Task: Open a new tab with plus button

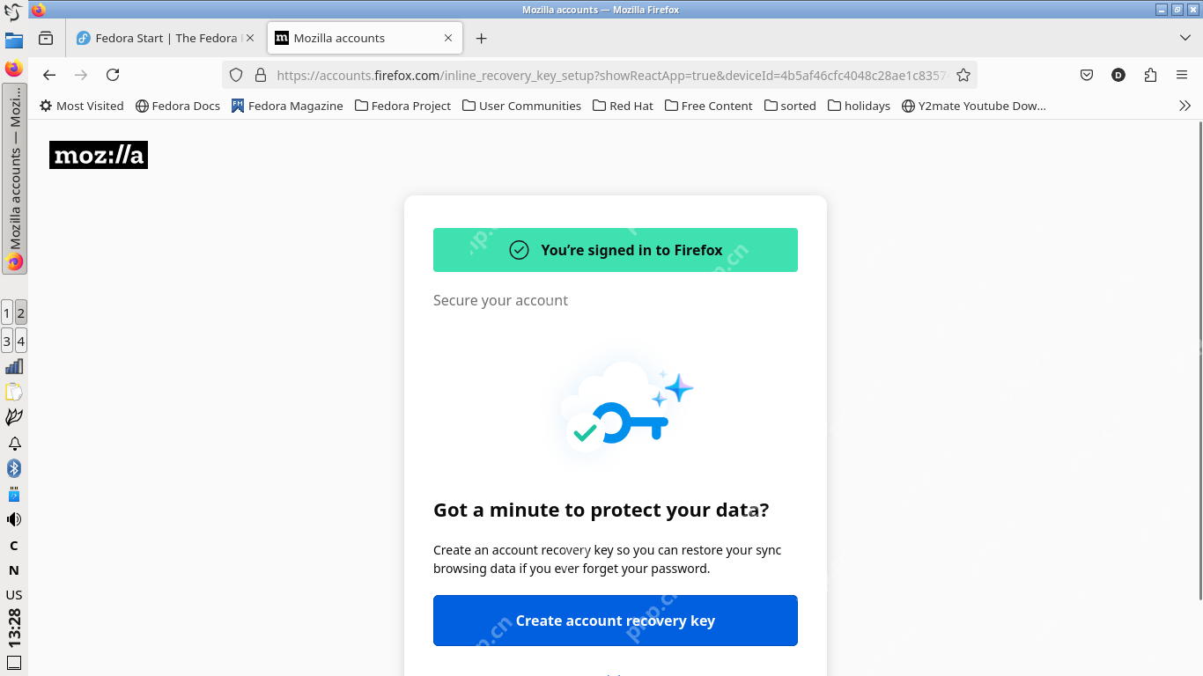Action: pyautogui.click(x=481, y=38)
